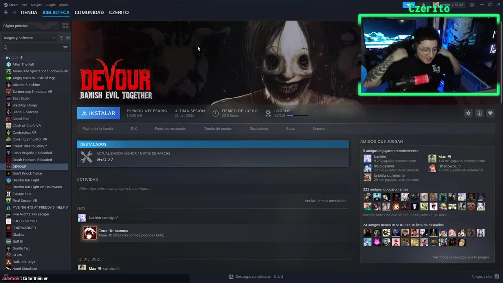Open the Página de la tienda link
The image size is (503, 283).
[x=98, y=129]
